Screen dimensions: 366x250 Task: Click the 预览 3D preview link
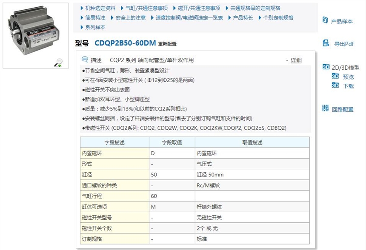pos(348,77)
